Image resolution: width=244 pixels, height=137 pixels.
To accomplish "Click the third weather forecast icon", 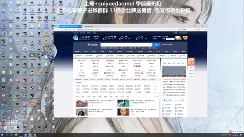I will [138, 37].
